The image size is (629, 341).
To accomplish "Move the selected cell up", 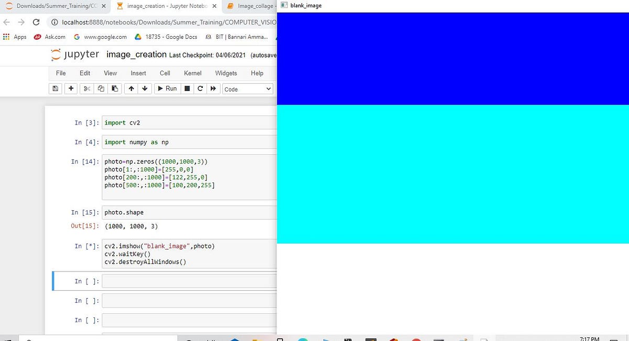I will pos(131,88).
